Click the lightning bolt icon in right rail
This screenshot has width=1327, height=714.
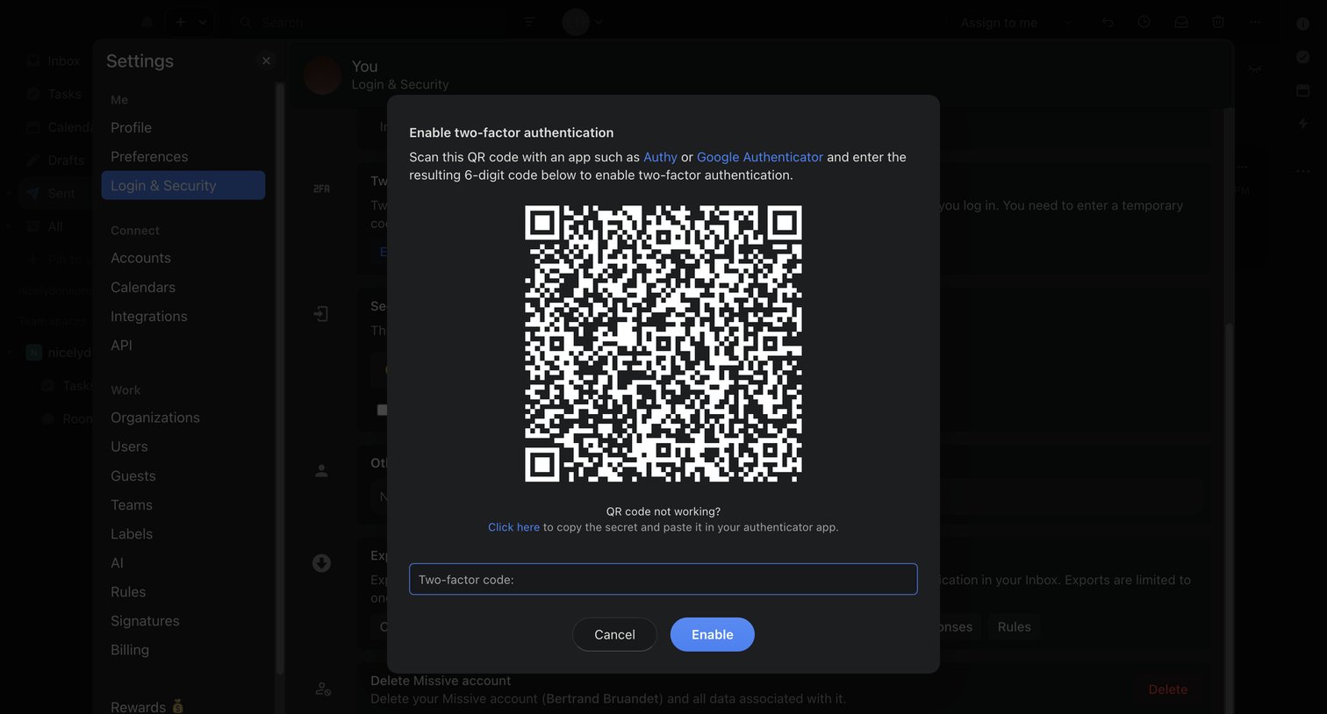tap(1303, 124)
